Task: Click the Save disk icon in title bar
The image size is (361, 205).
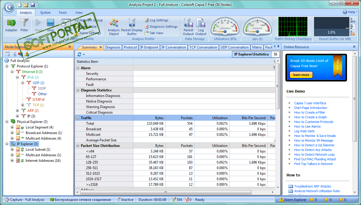Action: point(33,5)
